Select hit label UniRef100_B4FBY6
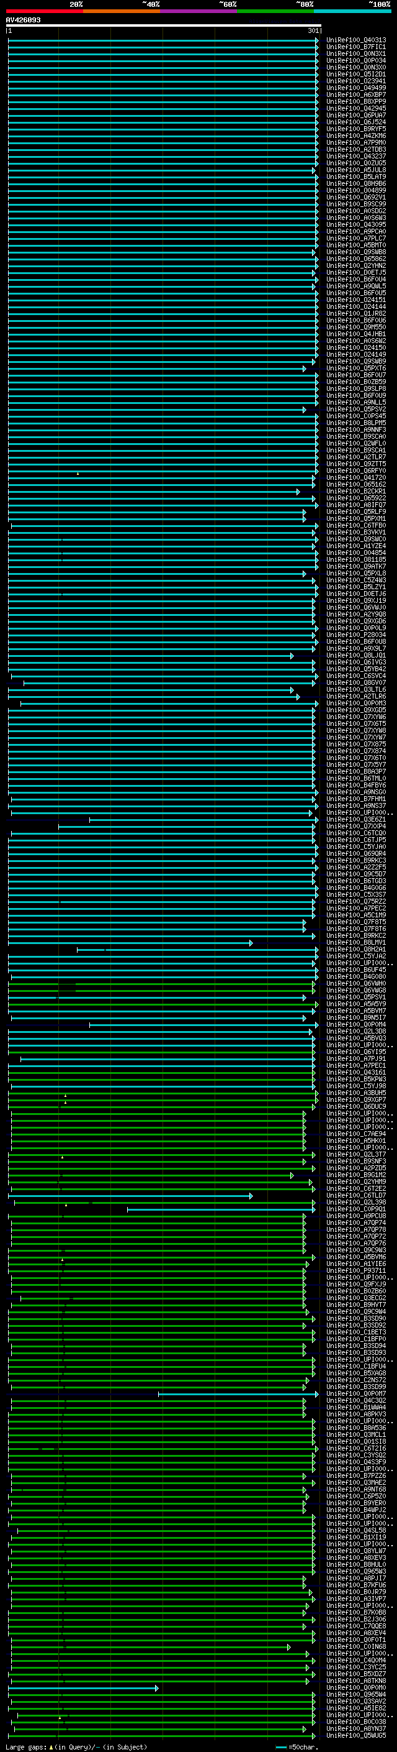 pyautogui.click(x=355, y=785)
